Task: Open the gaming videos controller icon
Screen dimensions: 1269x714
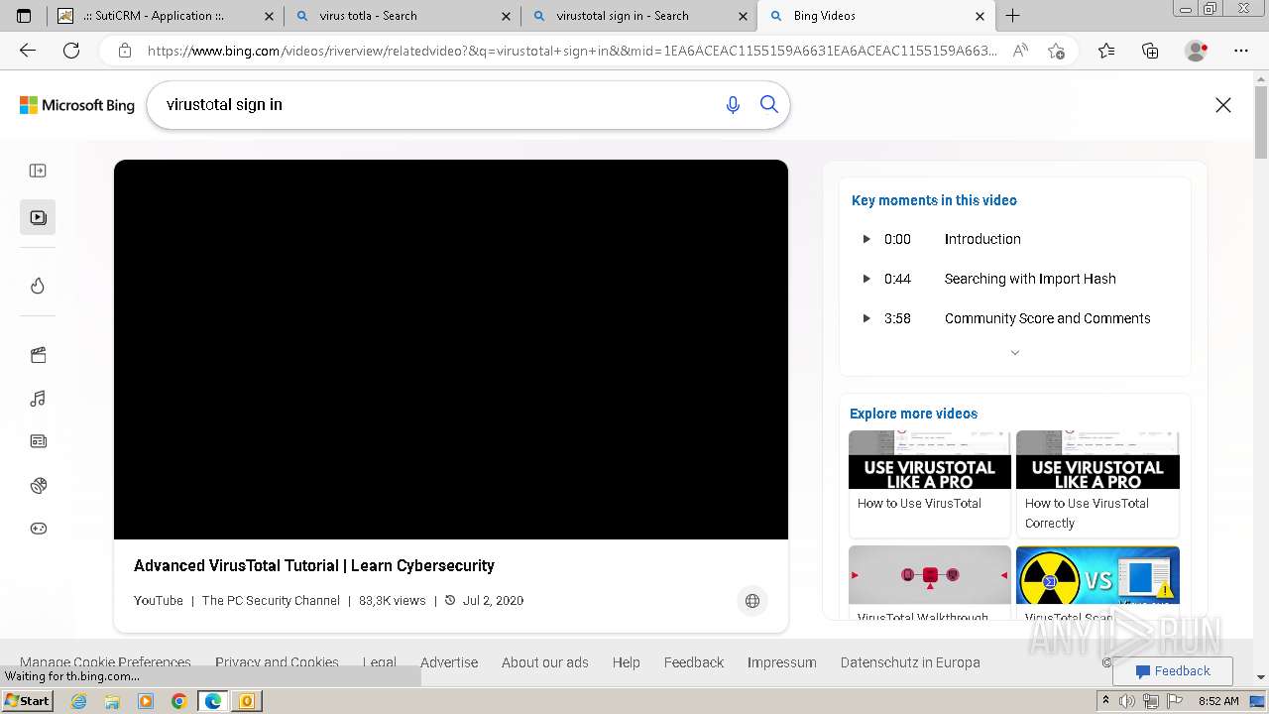Action: coord(38,529)
